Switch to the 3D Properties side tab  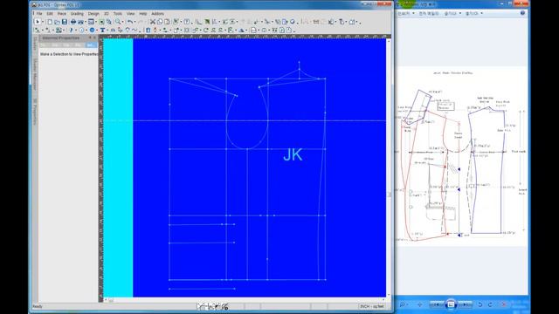tap(35, 113)
